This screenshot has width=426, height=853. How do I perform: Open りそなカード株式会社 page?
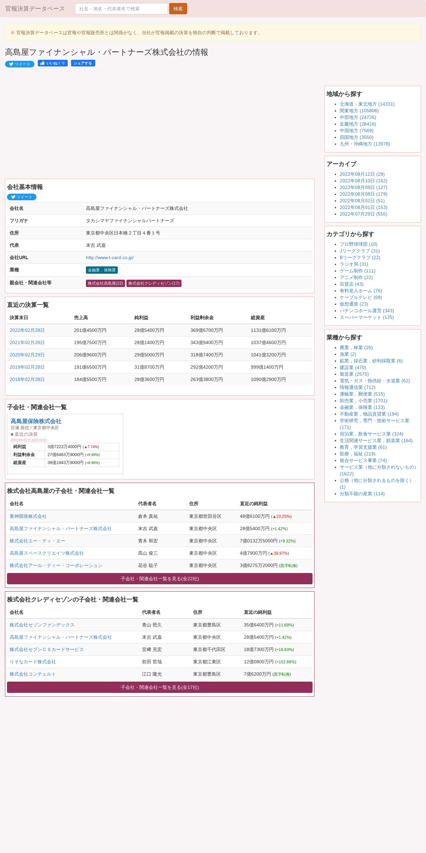click(33, 662)
